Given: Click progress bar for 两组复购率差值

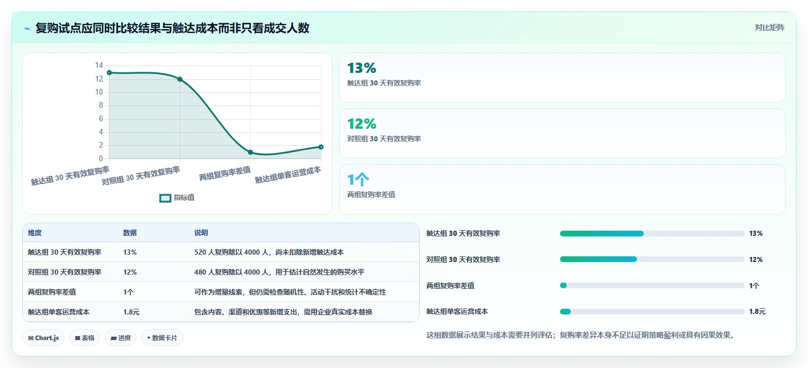Looking at the screenshot, I should [x=652, y=286].
